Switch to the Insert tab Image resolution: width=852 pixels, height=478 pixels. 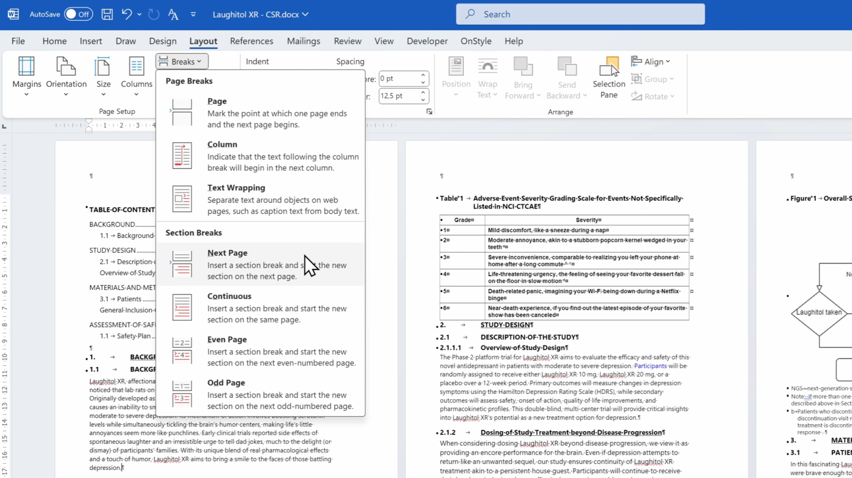(x=90, y=41)
